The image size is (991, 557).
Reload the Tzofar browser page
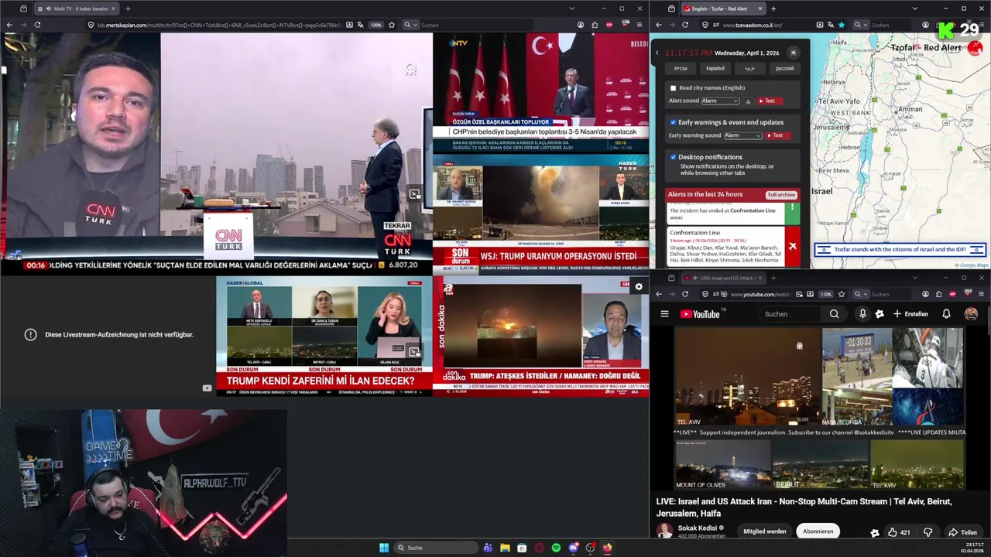coord(684,25)
